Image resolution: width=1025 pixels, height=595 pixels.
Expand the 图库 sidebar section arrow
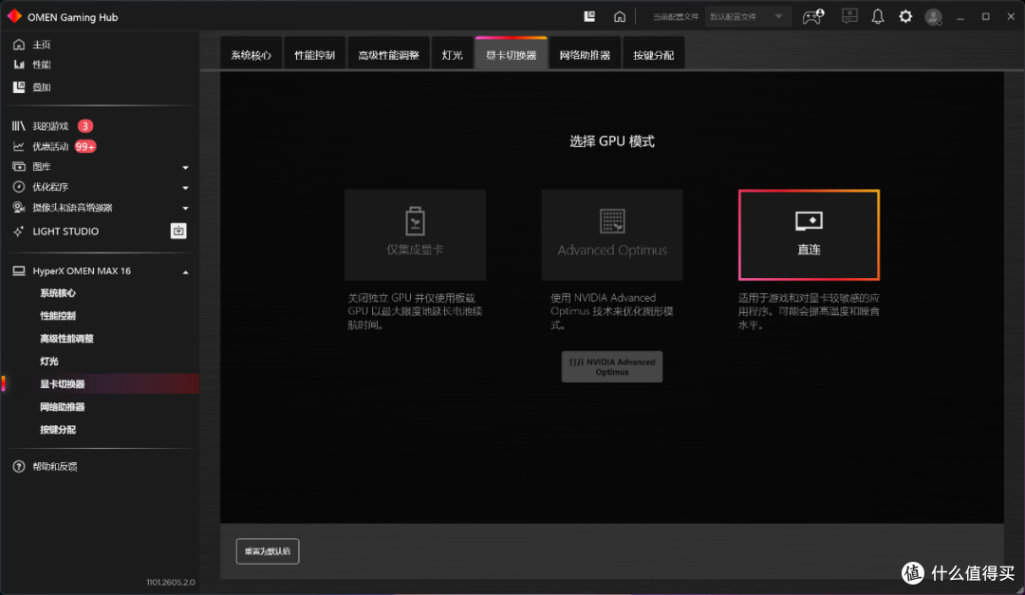click(x=186, y=167)
